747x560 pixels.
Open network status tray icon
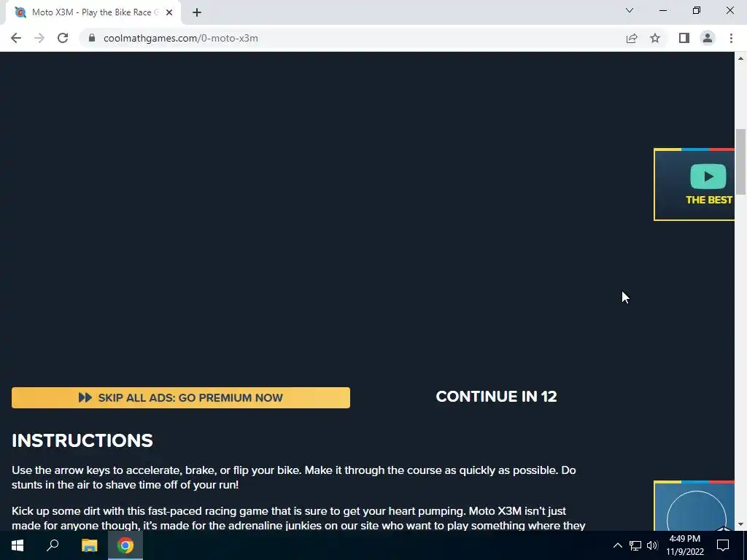pos(635,545)
